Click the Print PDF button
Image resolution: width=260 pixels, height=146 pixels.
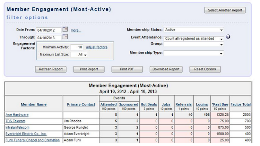click(x=127, y=69)
